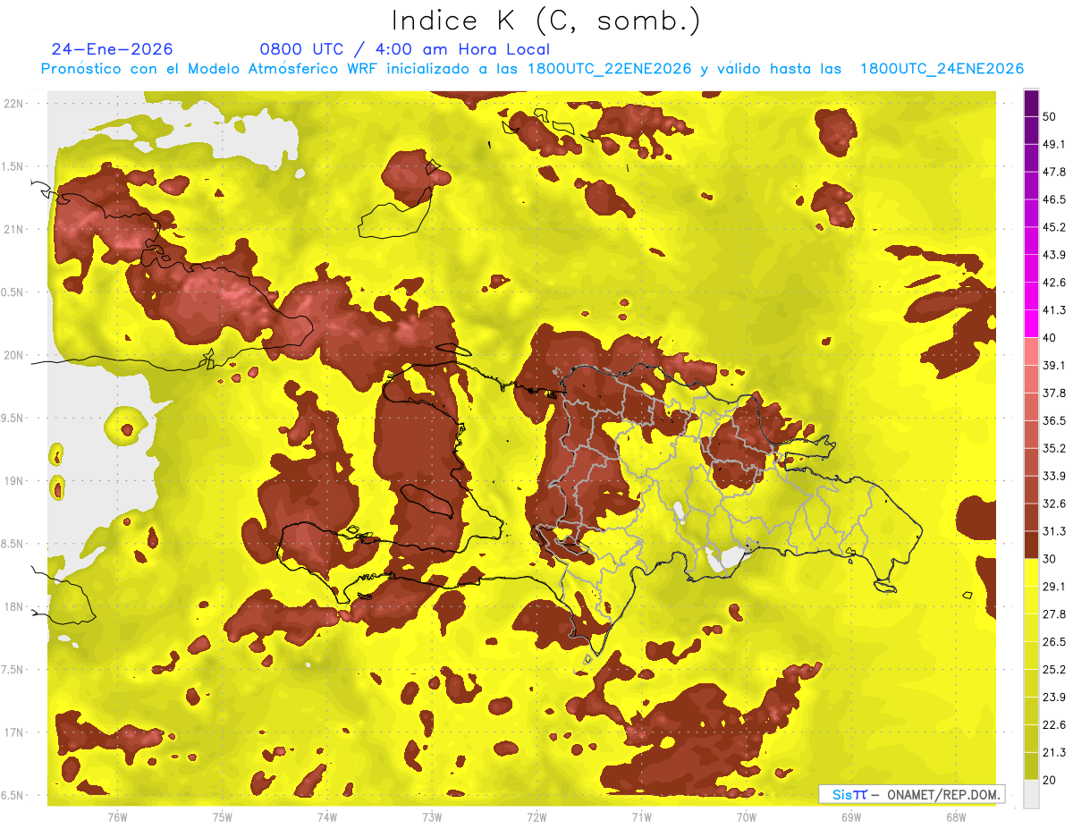Click the '17N' latitude label

(x=15, y=732)
